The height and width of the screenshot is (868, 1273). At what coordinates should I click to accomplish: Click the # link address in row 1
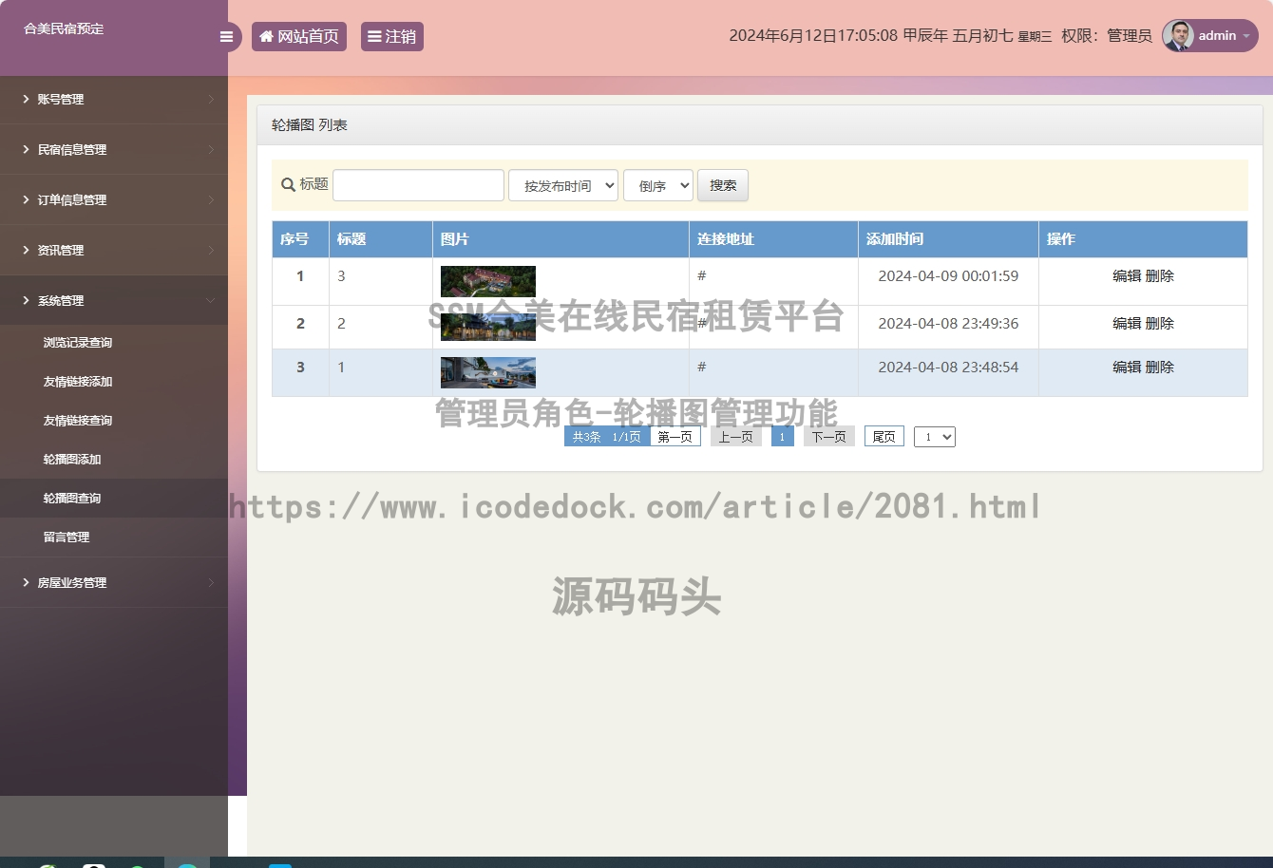pyautogui.click(x=702, y=276)
